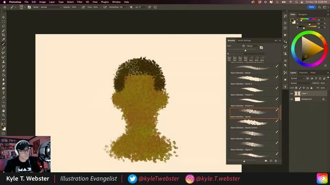Select the Blur tool droplet icon
Image resolution: width=330 pixels, height=185 pixels.
coord(4,80)
